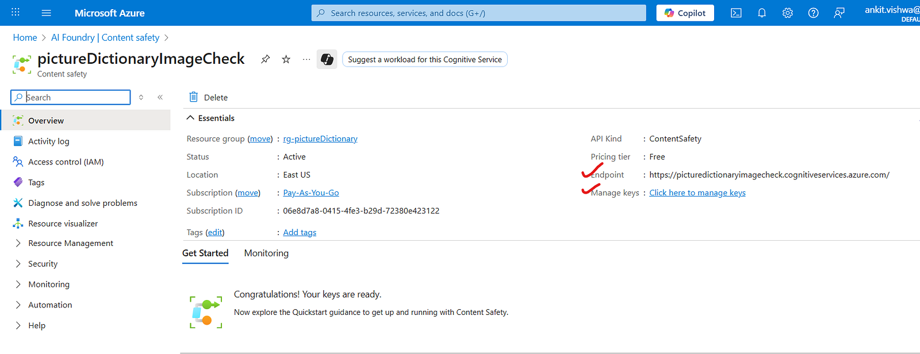Image resolution: width=920 pixels, height=354 pixels.
Task: Collapse the sidebar with the double chevron
Action: pos(160,97)
